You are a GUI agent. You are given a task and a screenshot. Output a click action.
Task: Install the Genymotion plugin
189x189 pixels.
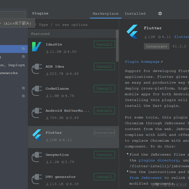(104, 155)
